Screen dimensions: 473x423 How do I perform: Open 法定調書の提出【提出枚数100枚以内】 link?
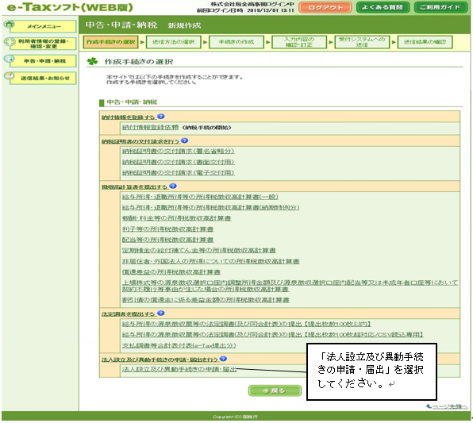click(x=246, y=324)
